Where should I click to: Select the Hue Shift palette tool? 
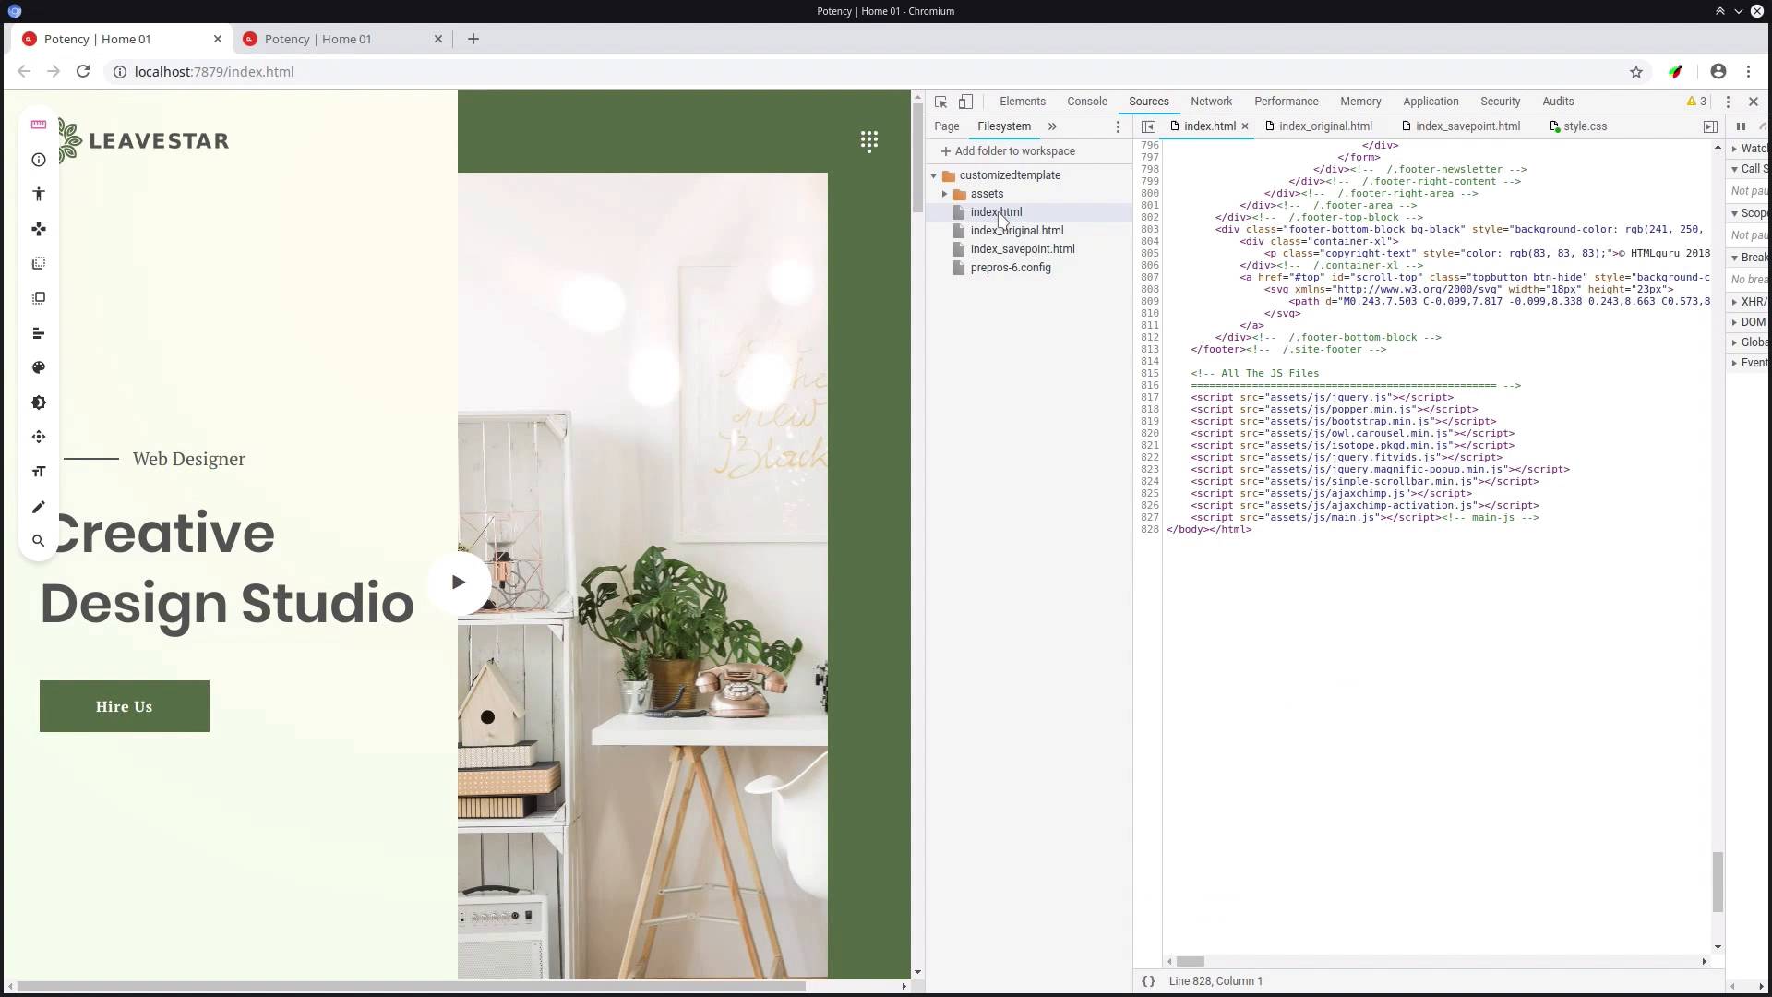tap(39, 367)
